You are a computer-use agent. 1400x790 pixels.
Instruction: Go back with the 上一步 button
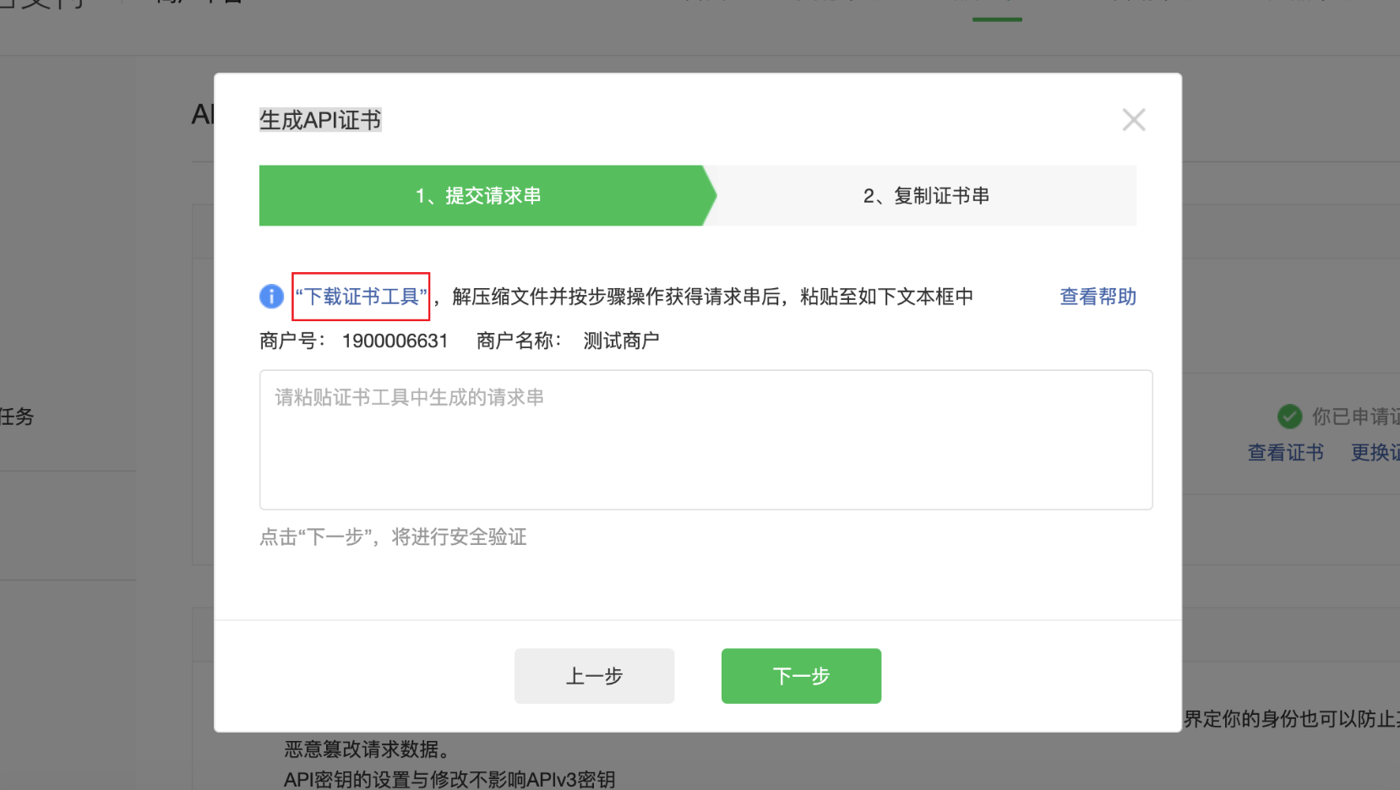594,676
